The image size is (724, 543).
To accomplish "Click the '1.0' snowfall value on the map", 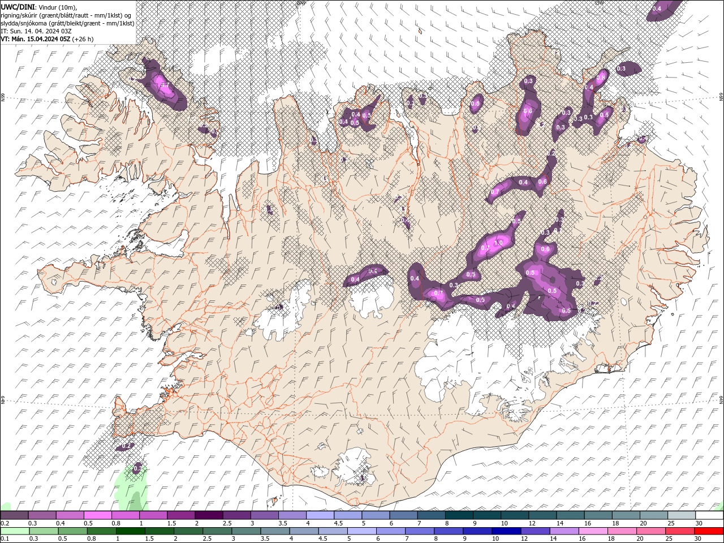I will (x=498, y=243).
